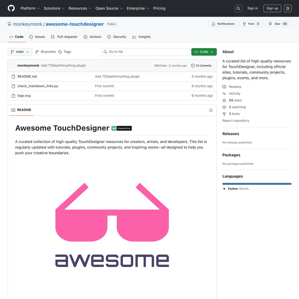This screenshot has height=299, width=299.
Task: Open the Activity link in About
Action: (x=231, y=94)
